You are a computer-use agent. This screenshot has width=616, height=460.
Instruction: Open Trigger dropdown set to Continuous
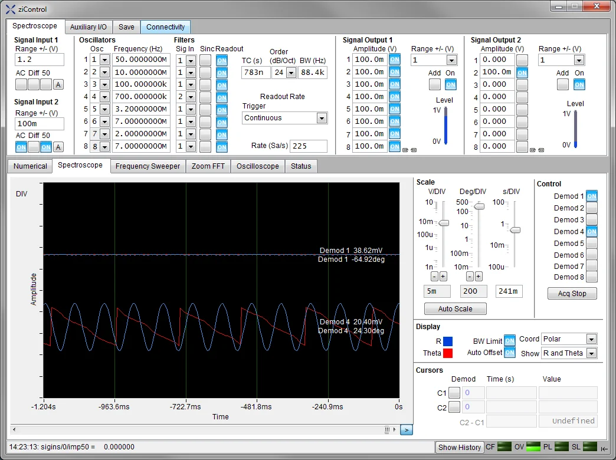[x=322, y=118]
